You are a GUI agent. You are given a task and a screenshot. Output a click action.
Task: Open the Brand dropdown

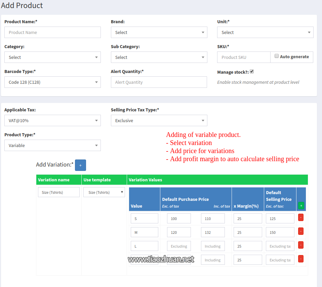tap(159, 32)
